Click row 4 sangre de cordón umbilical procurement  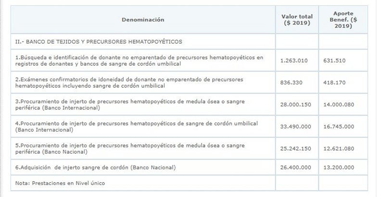coord(137,127)
